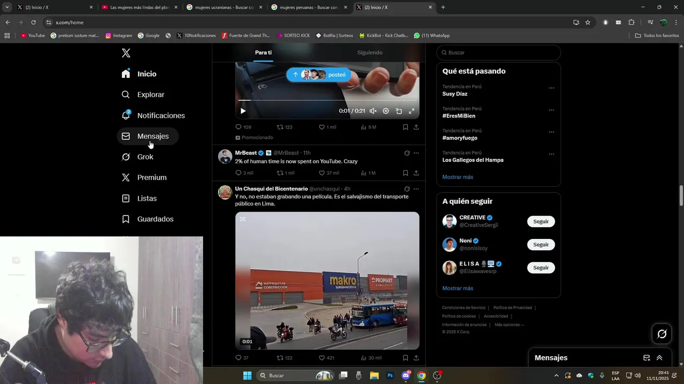The image size is (684, 384).
Task: Open Listas in the sidebar
Action: (x=139, y=198)
